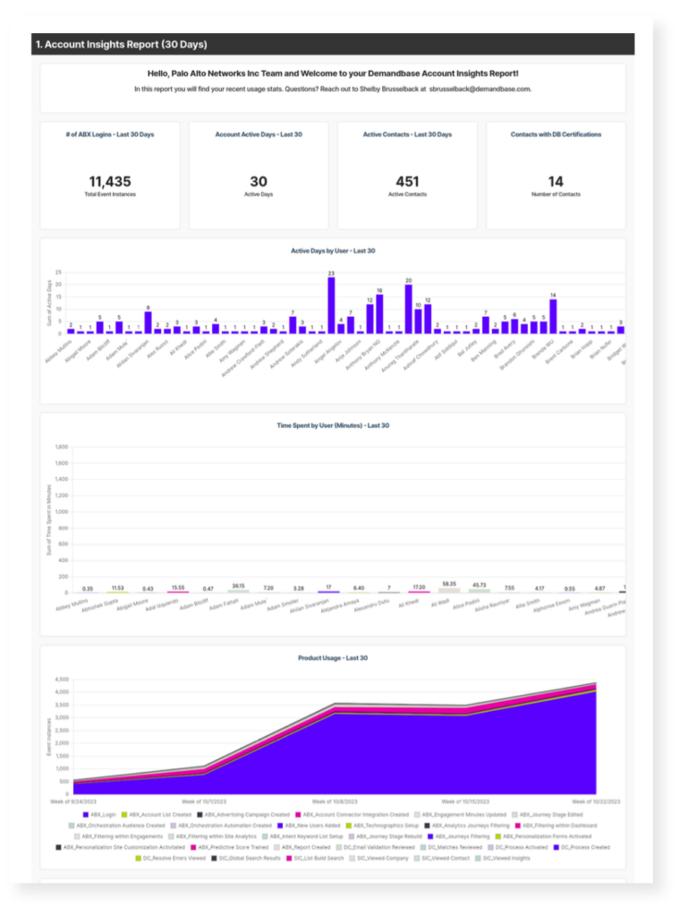Click SIC_Global Search Results legend marker
The width and height of the screenshot is (680, 917).
click(214, 857)
